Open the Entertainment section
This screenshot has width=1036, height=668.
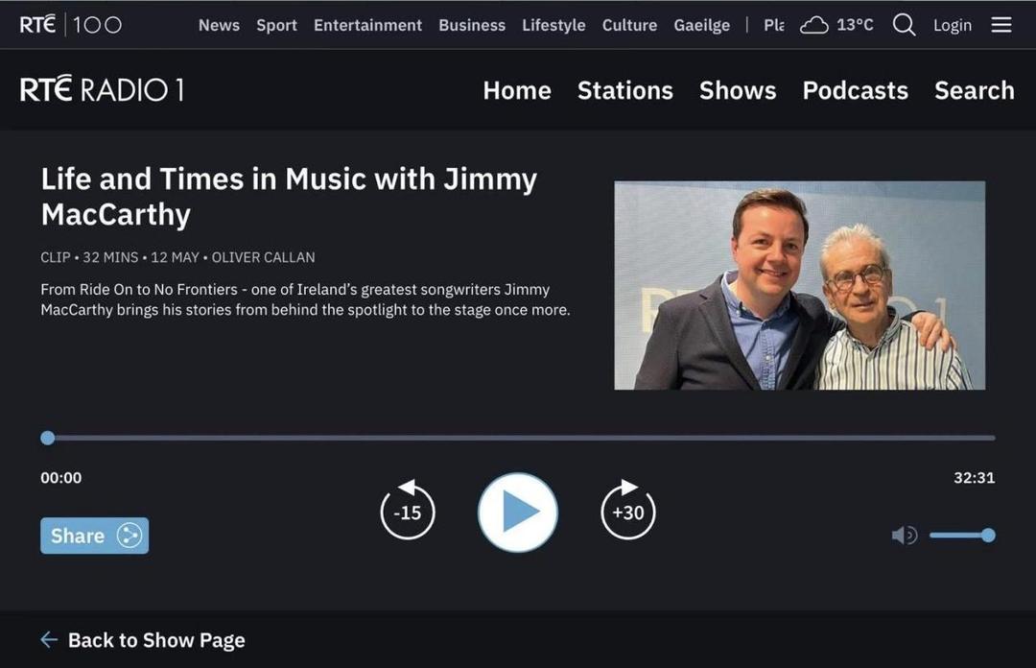click(367, 25)
